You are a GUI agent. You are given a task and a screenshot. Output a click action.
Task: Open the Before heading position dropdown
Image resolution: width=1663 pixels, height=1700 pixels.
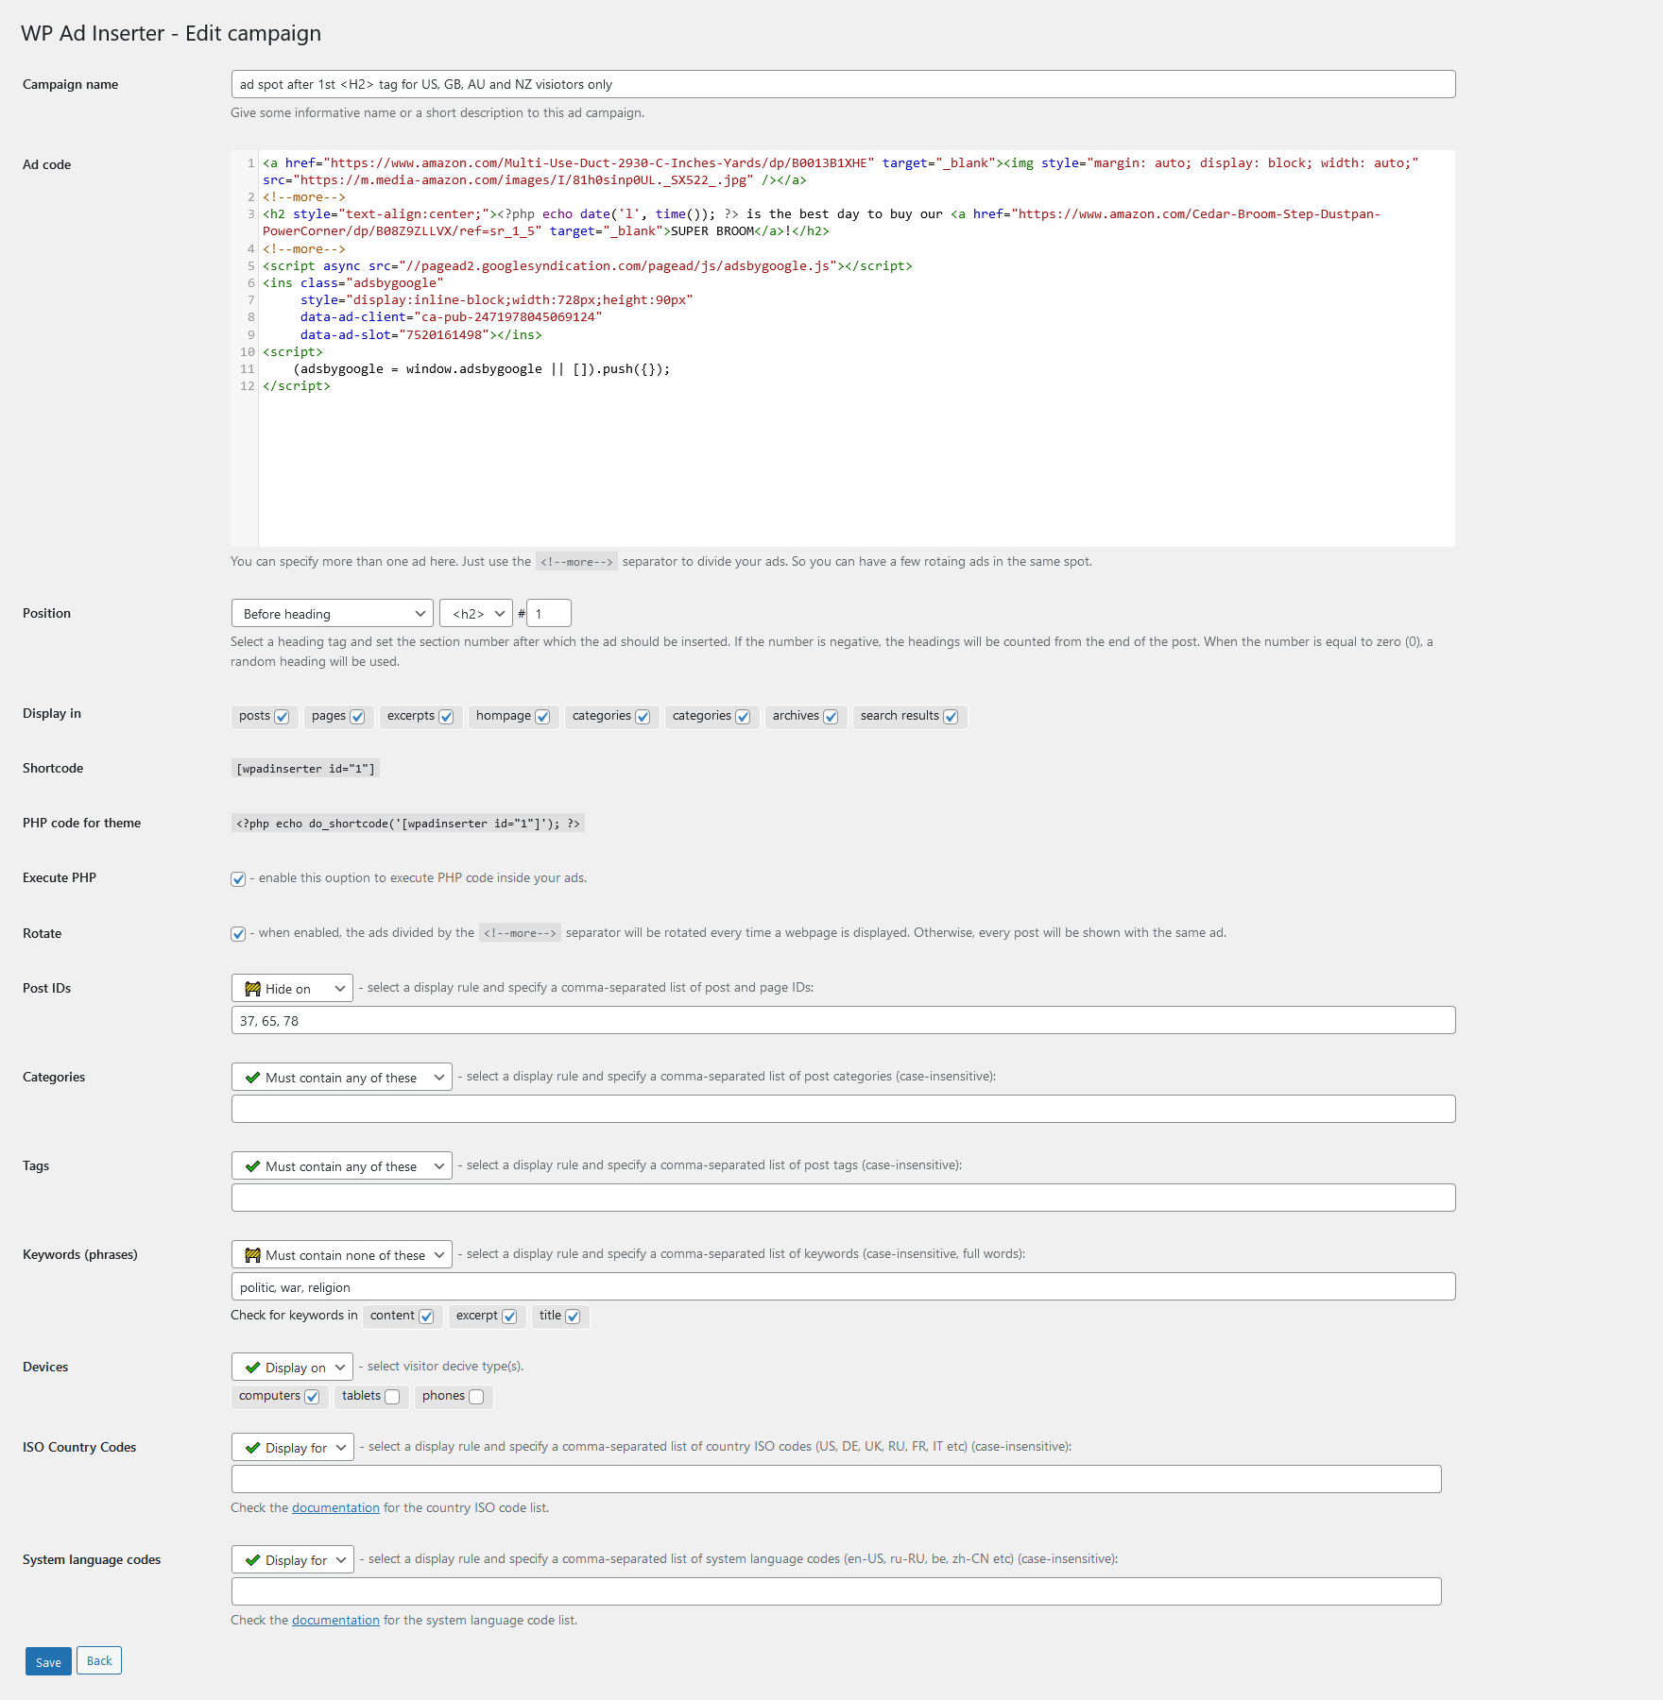click(x=332, y=613)
